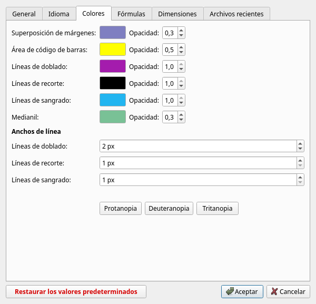Decrease opacity for Área de código de barras
This screenshot has width=316, height=304.
click(x=181, y=53)
